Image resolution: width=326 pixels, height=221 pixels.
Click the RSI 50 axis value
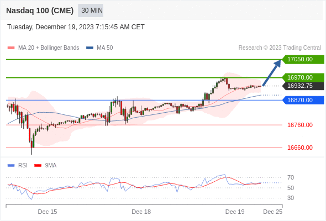click(291, 188)
